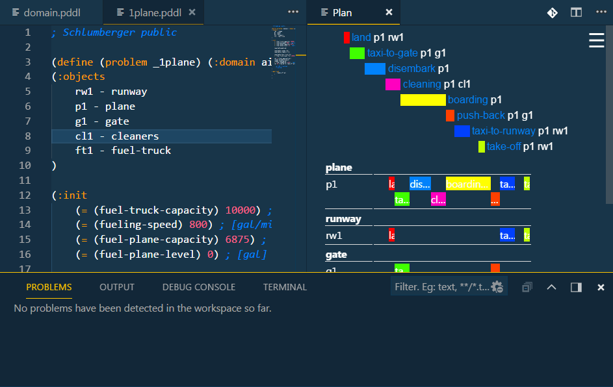Click line number 5 in the gutter
The height and width of the screenshot is (387, 613).
coord(27,92)
